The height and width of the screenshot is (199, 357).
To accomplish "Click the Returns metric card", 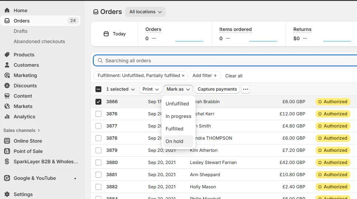I will click(x=321, y=34).
